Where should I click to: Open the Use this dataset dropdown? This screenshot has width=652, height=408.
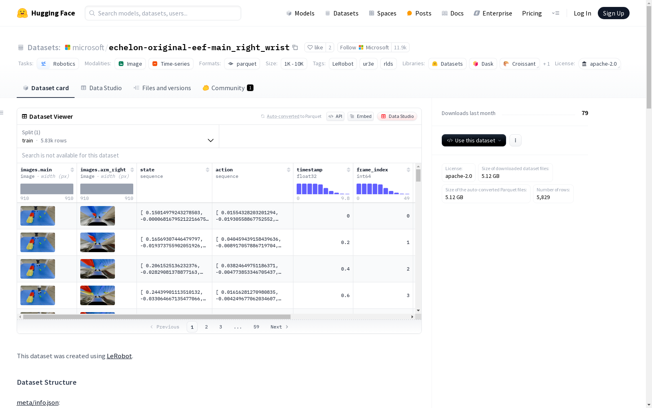474,140
